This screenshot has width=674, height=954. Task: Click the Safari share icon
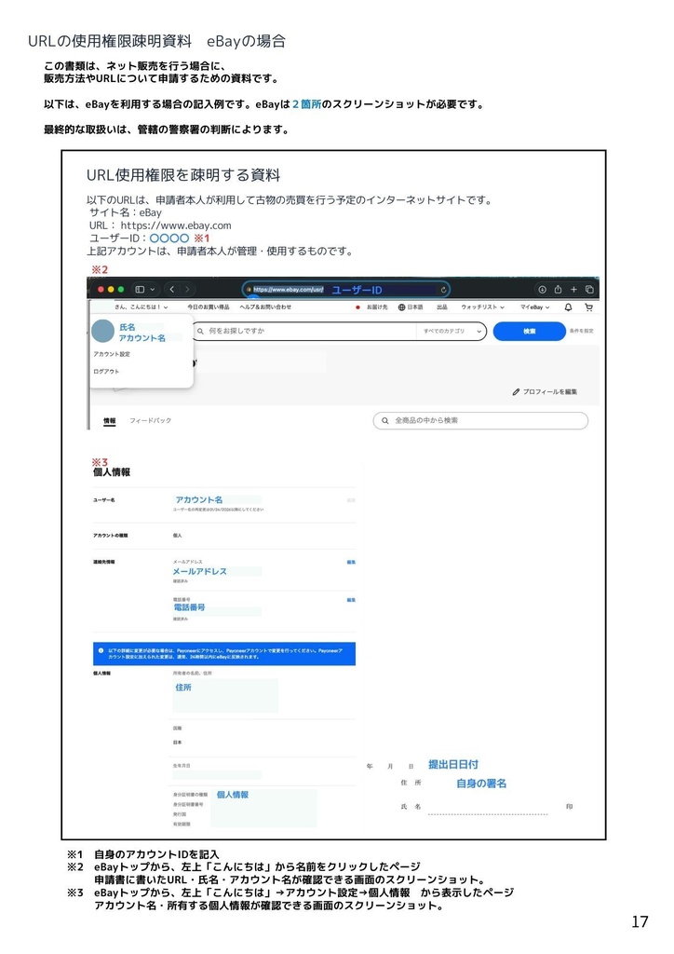pos(558,290)
